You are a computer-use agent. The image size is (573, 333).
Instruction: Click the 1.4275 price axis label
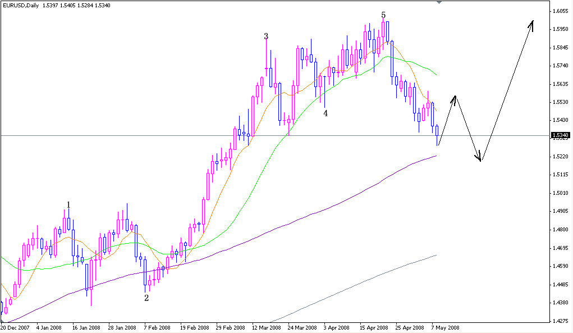[561, 321]
